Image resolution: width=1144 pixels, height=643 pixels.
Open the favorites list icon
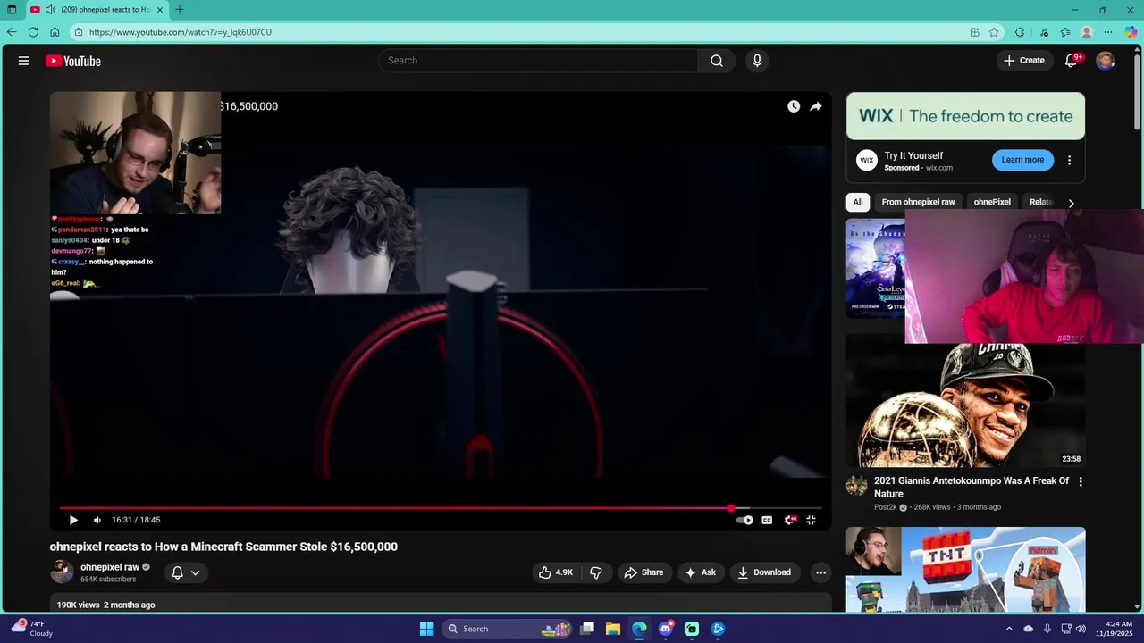[1065, 32]
